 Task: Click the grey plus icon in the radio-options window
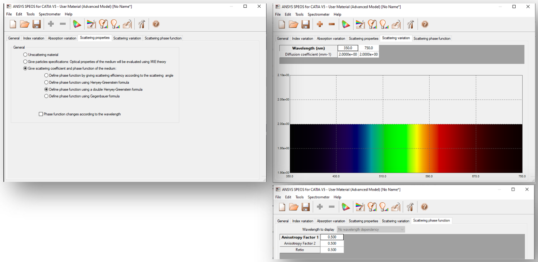click(51, 24)
